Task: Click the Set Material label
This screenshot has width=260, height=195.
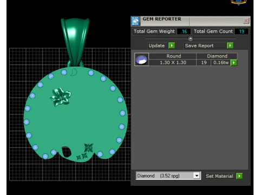Action: (219, 176)
